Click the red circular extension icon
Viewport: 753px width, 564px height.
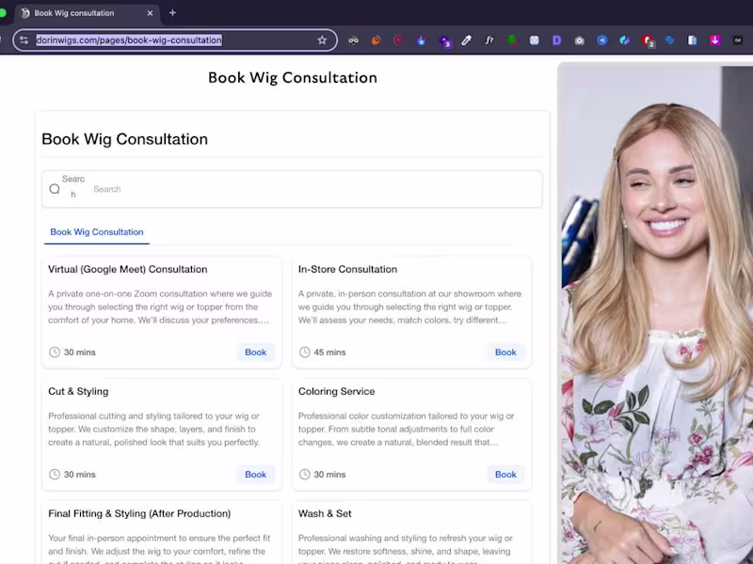pos(398,40)
